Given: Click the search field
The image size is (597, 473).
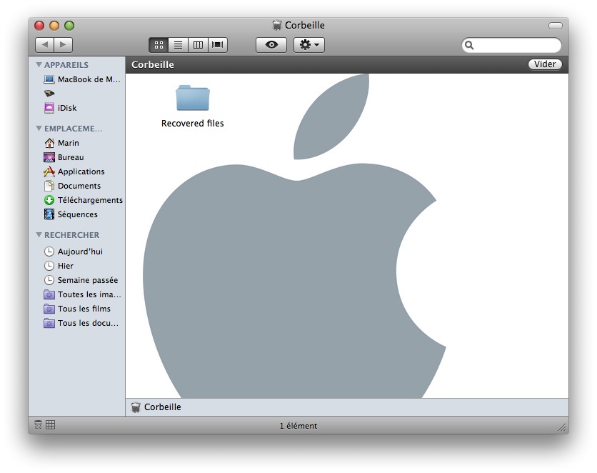Looking at the screenshot, I should (511, 45).
